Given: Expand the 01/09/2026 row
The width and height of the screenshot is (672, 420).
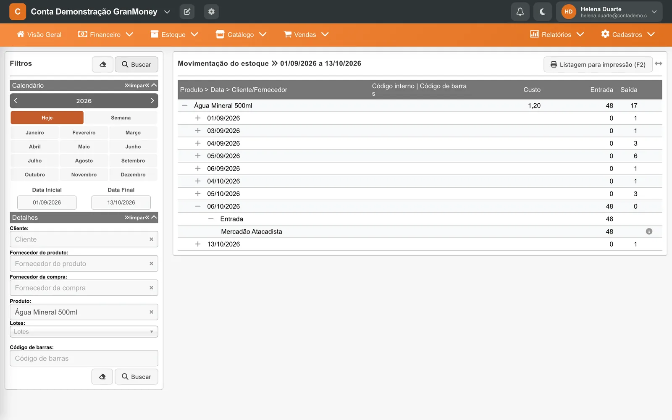Looking at the screenshot, I should pos(198,118).
